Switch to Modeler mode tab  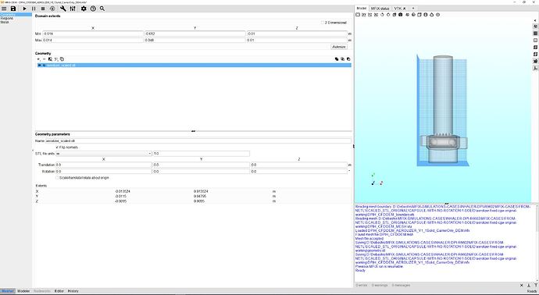(x=23, y=291)
